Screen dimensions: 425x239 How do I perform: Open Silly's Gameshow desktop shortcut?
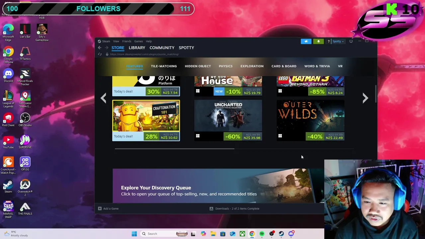[42, 33]
